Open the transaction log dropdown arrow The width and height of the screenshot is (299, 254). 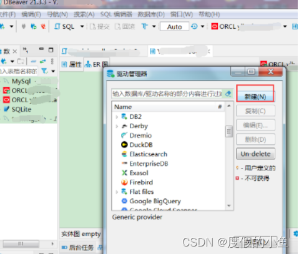(202, 26)
